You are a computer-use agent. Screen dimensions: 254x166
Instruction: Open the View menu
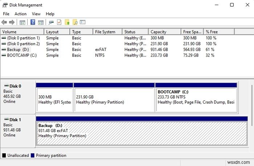[36, 14]
